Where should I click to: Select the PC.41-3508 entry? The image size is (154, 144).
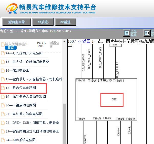click(x=41, y=44)
